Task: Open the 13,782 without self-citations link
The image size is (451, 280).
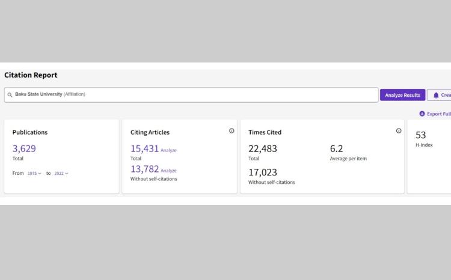Action: (144, 169)
